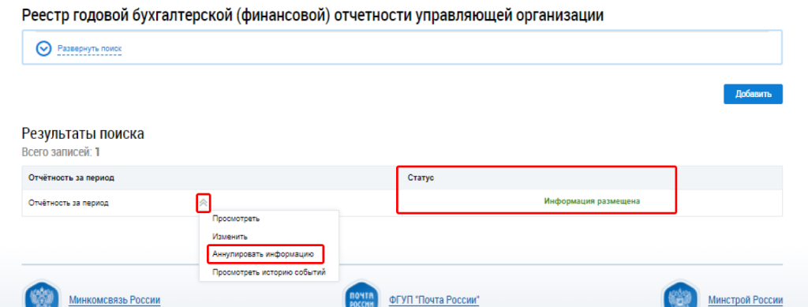Open the "Минкомсвязь России" link
Screen dimensions: 808x307
coord(114,300)
